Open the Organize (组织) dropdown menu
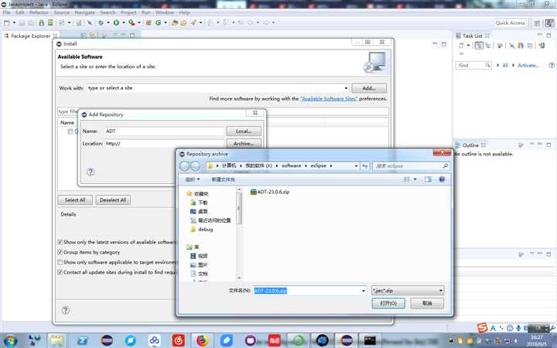The height and width of the screenshot is (348, 557). 193,179
